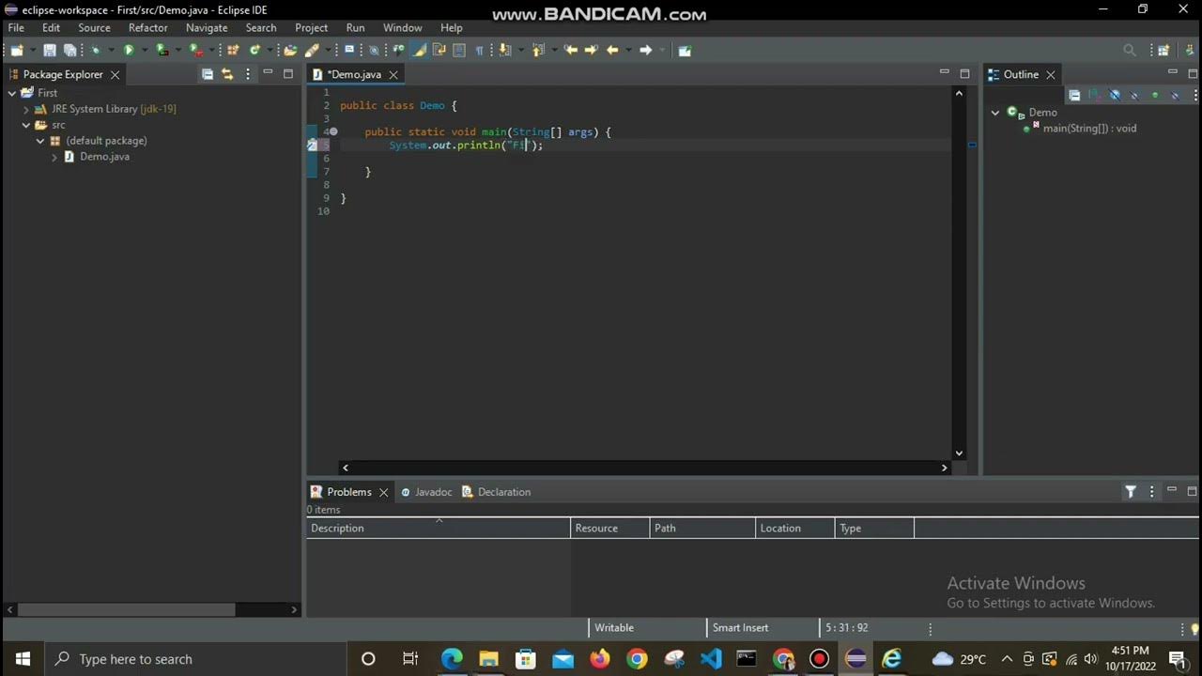Open the Navigate menu
The width and height of the screenshot is (1202, 676).
click(207, 28)
